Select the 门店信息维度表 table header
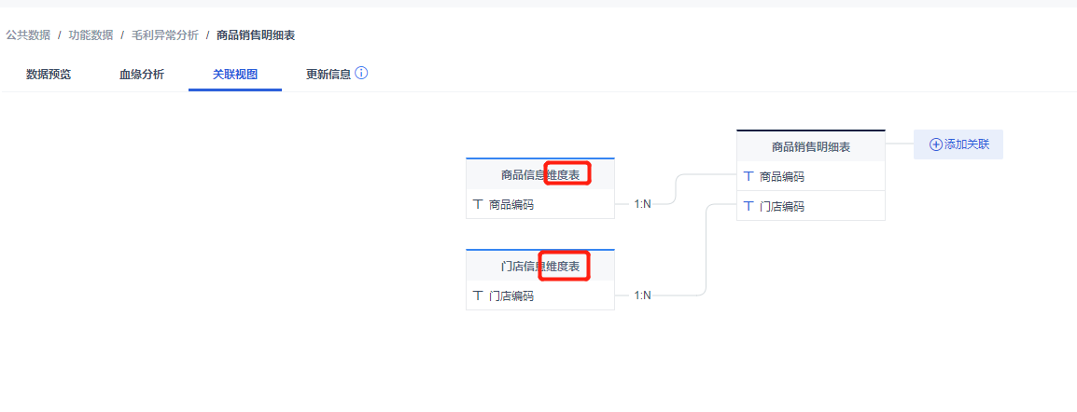 coord(539,266)
